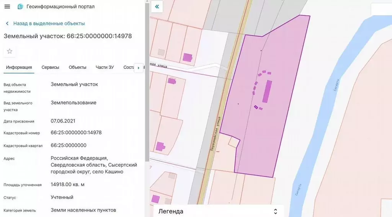This screenshot has width=392, height=217.
Task: Go back via Назад в выделенные объекты
Action: (x=49, y=23)
